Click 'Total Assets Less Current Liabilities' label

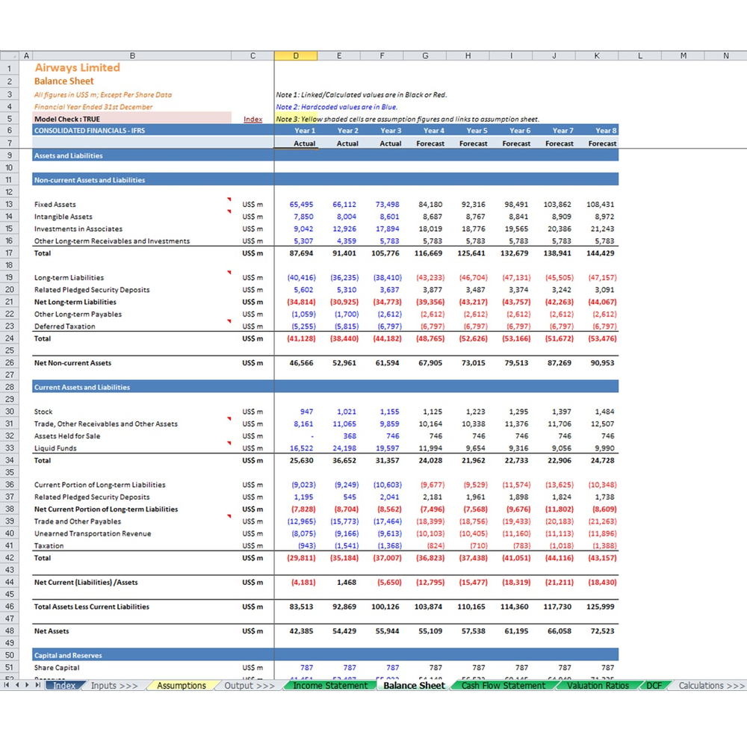tap(91, 607)
